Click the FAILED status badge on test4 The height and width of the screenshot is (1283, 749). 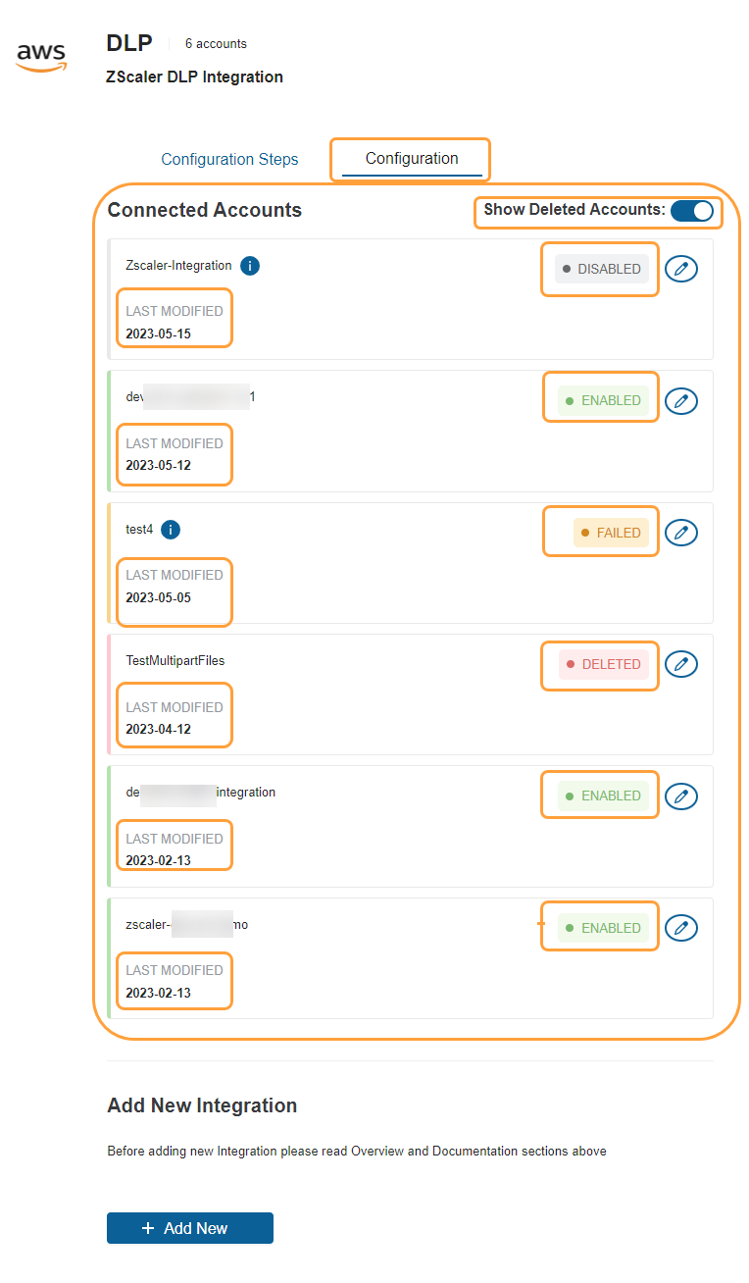[x=611, y=533]
